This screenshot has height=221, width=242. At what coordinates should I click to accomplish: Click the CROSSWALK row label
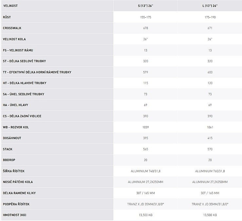click(12, 28)
